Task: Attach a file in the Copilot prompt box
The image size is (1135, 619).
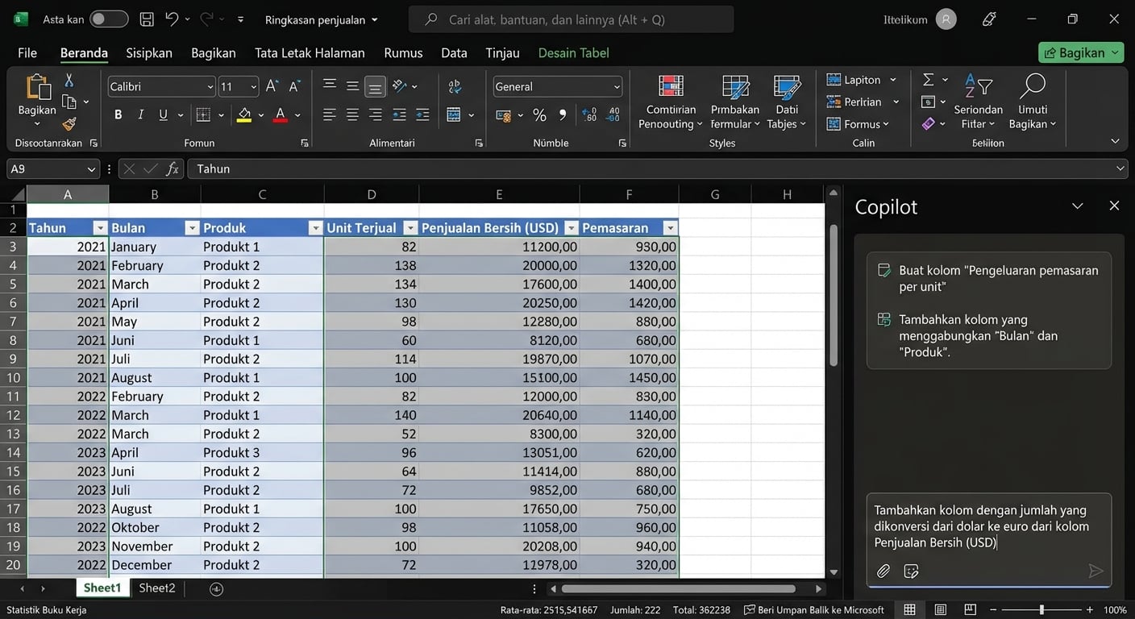Action: pyautogui.click(x=883, y=571)
